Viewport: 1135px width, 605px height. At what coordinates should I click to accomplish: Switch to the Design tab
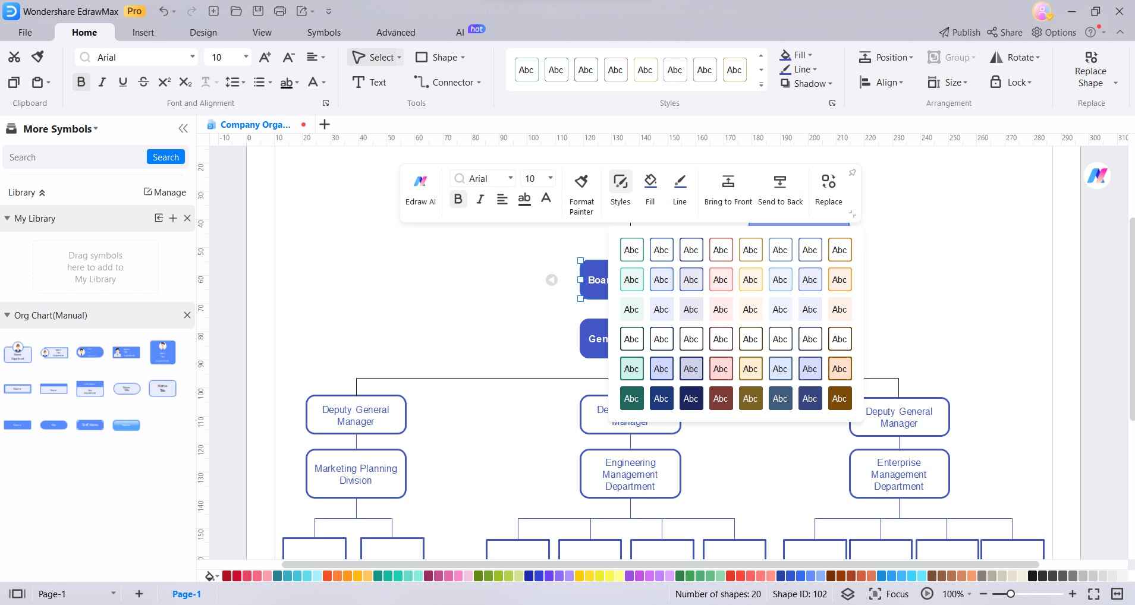click(x=203, y=32)
